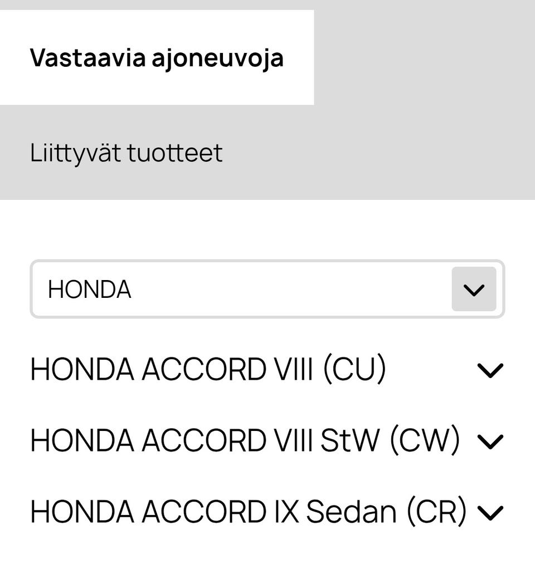Screen dimensions: 535x569
Task: Click the HONDA ACCORD IX Sedan (CR) label
Action: 248,512
